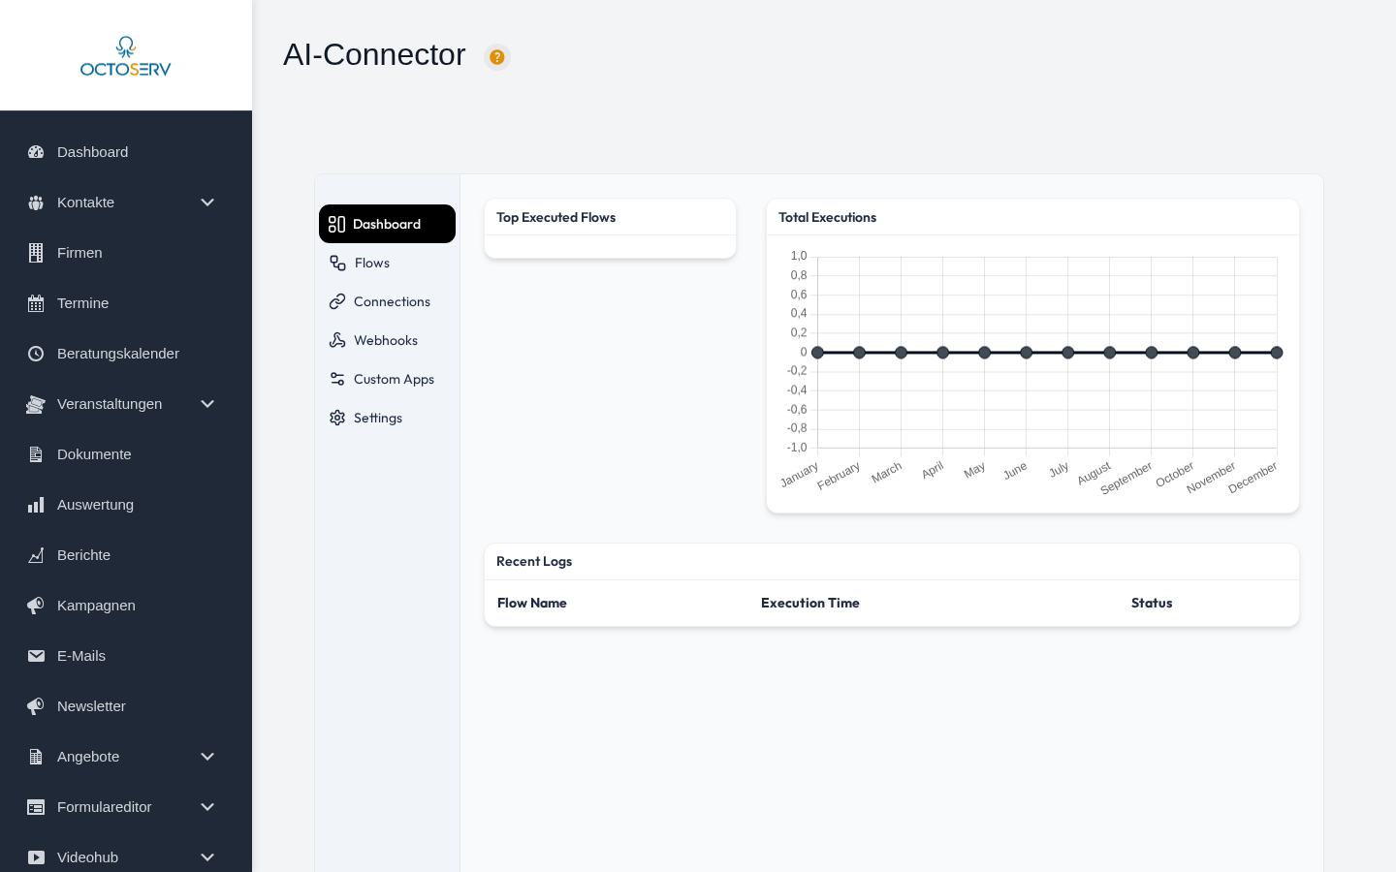Image resolution: width=1396 pixels, height=872 pixels.
Task: Open the Termine calendar icon
Action: click(x=36, y=303)
